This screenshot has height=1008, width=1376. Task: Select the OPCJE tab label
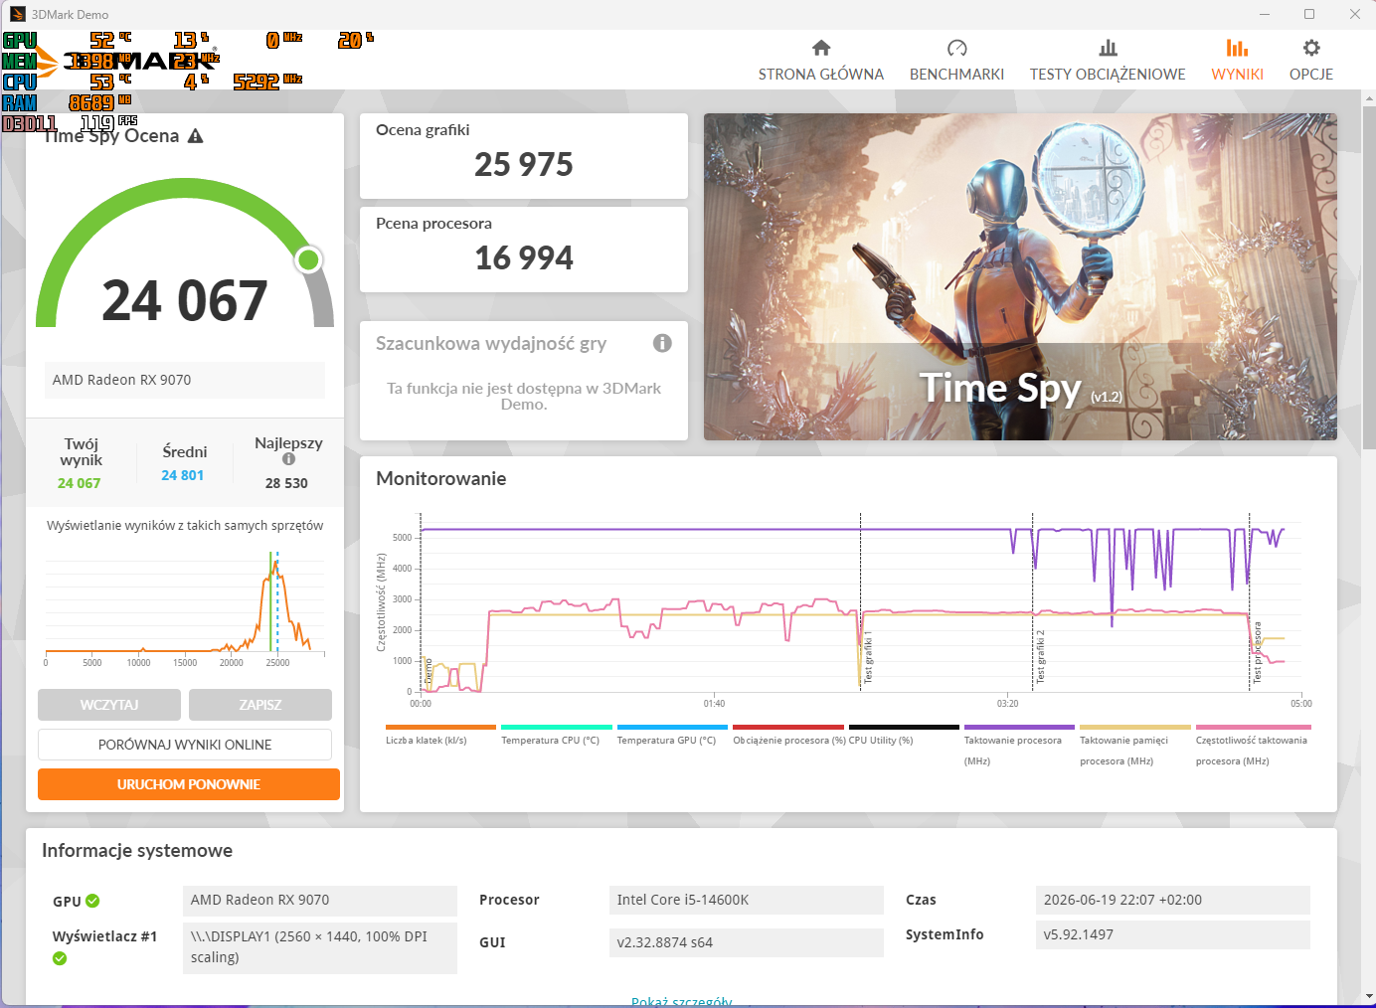point(1311,75)
